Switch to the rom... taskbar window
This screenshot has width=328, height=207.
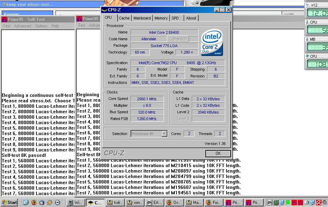click(135, 202)
